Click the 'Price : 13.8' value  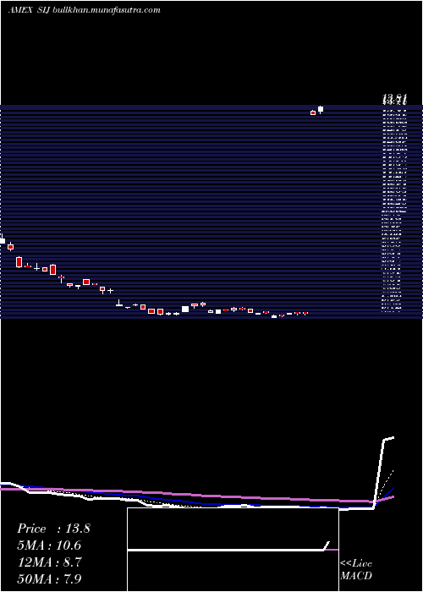[53, 529]
